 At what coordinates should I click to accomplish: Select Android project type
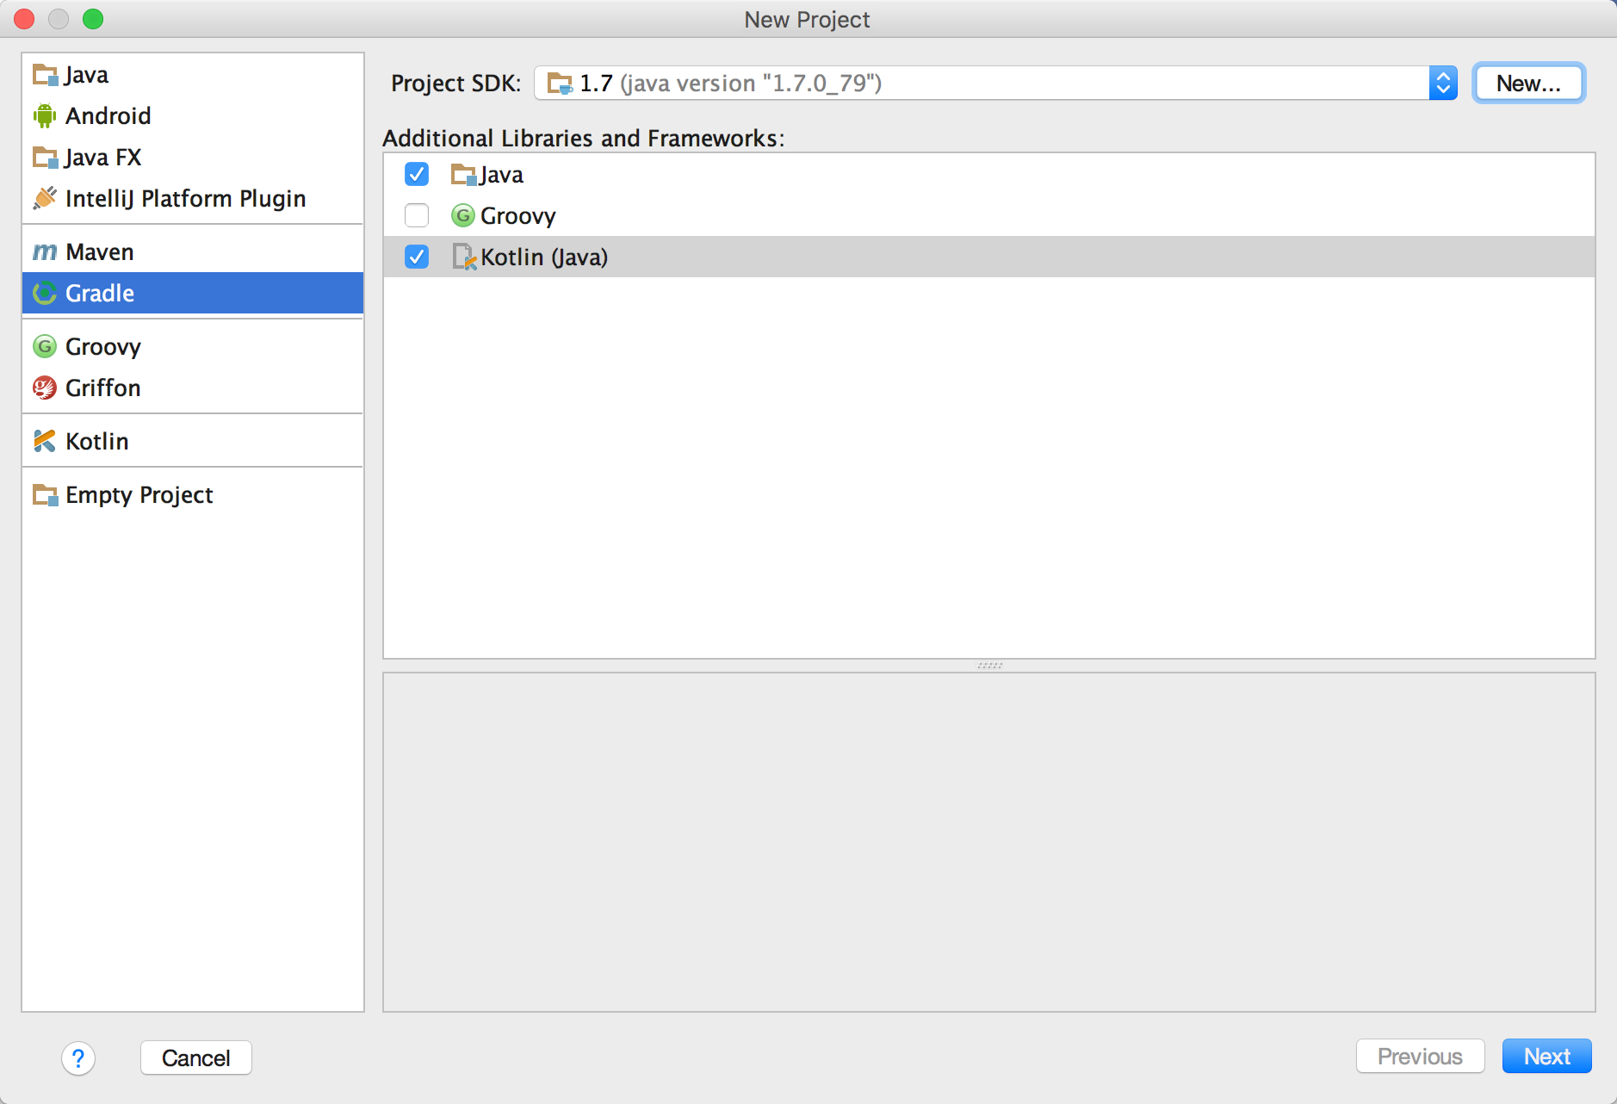click(193, 116)
